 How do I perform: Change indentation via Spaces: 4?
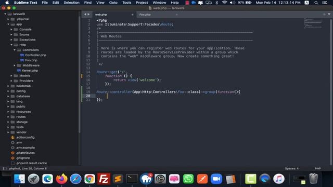291,168
